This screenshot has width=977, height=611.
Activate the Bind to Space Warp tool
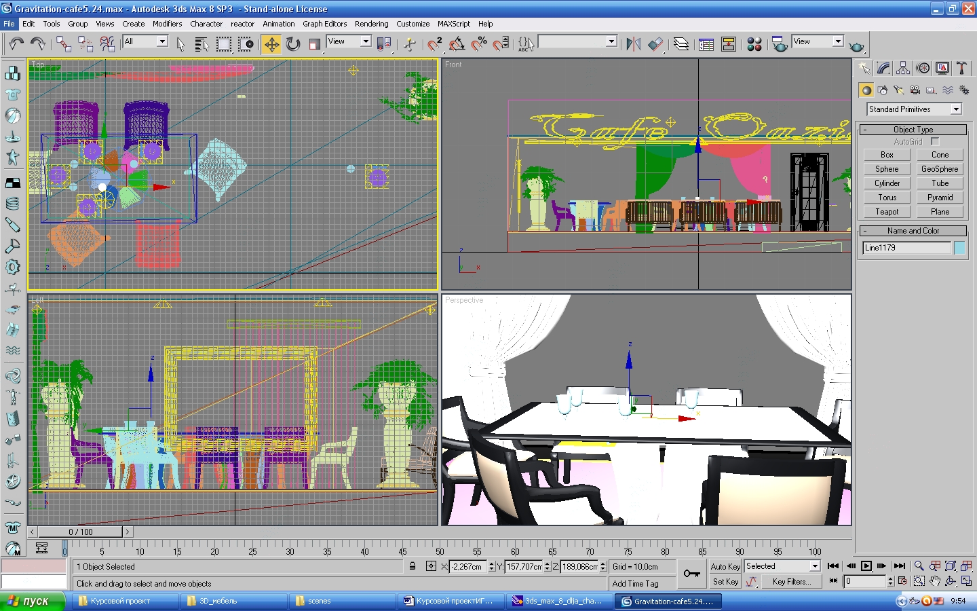[x=107, y=44]
